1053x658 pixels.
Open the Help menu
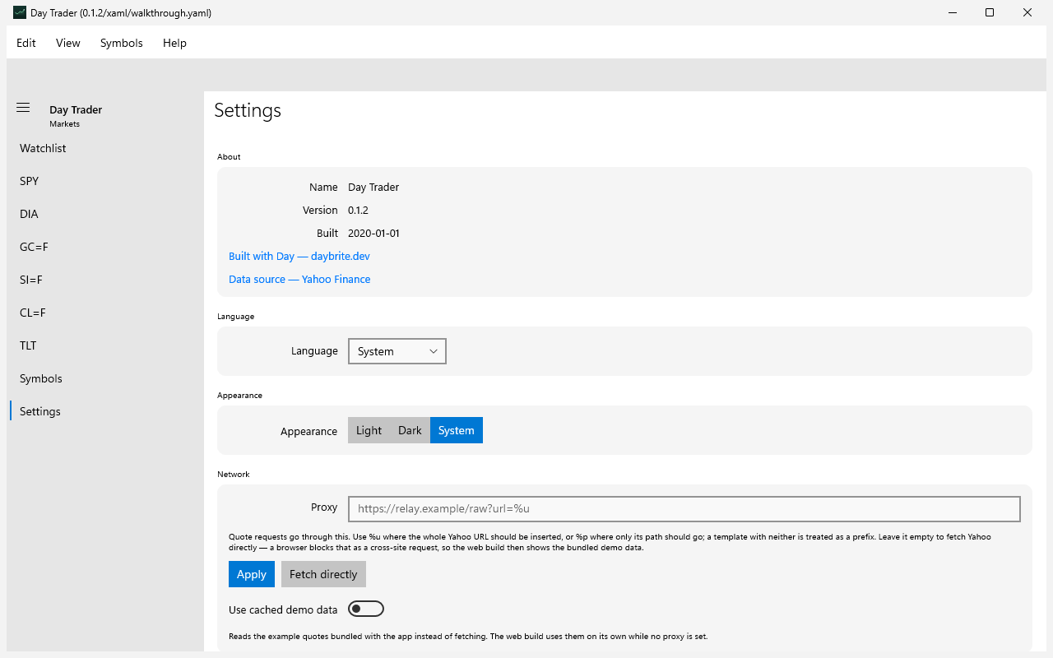click(x=174, y=43)
